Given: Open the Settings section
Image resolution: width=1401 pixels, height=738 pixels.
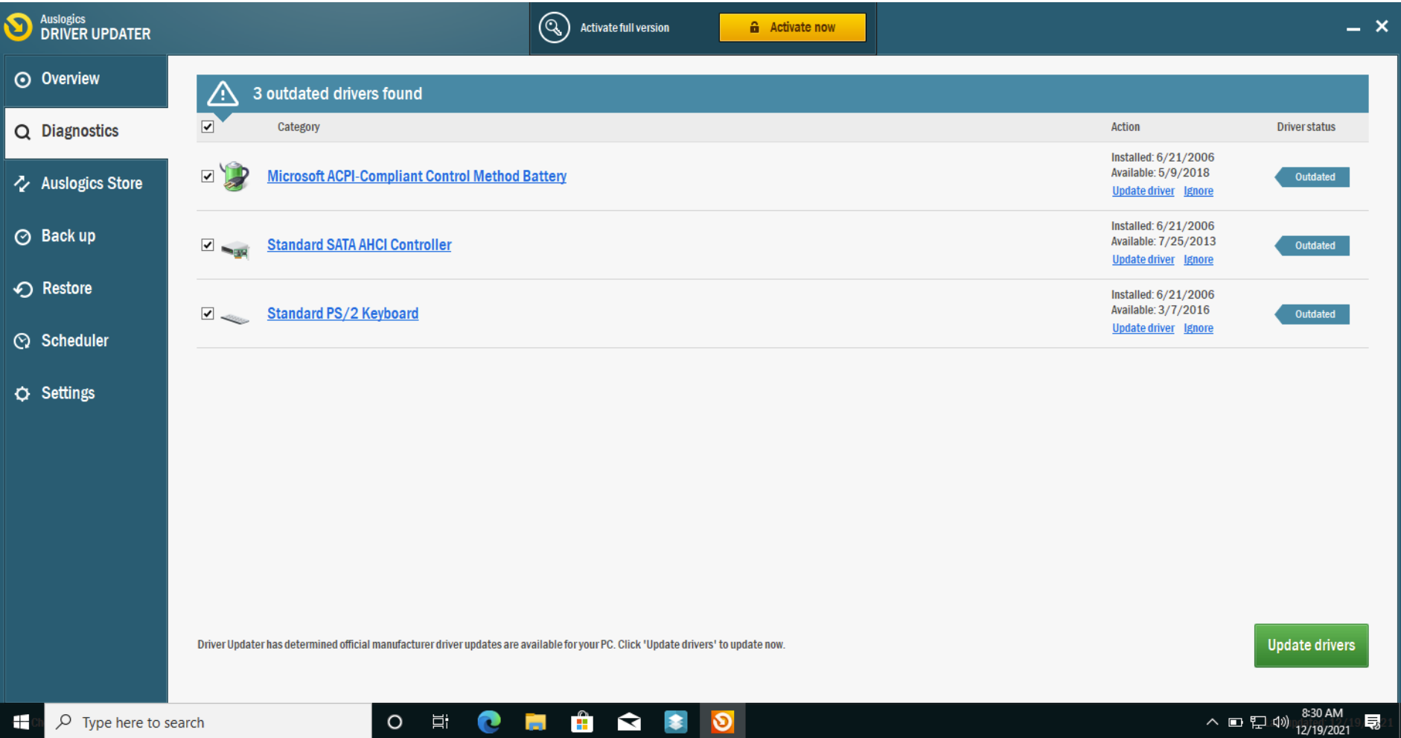Looking at the screenshot, I should [86, 393].
